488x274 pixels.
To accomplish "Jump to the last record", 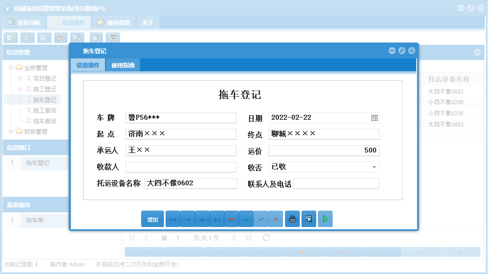I will click(x=217, y=219).
